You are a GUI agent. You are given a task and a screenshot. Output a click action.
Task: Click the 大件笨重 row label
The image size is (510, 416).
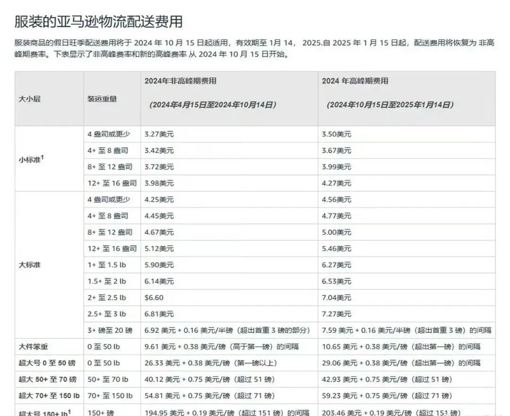click(x=33, y=347)
